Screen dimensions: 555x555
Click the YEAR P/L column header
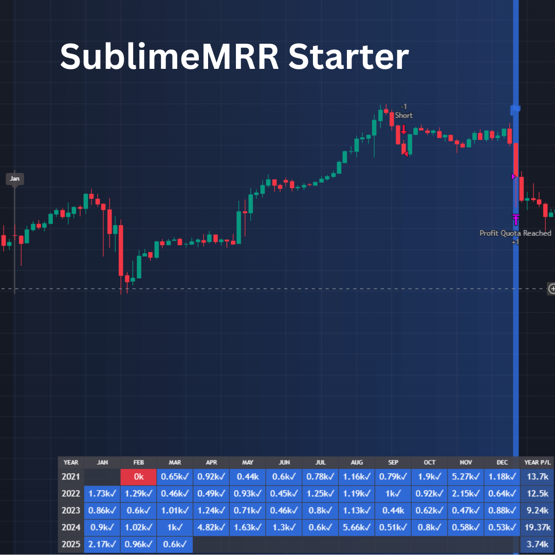538,462
